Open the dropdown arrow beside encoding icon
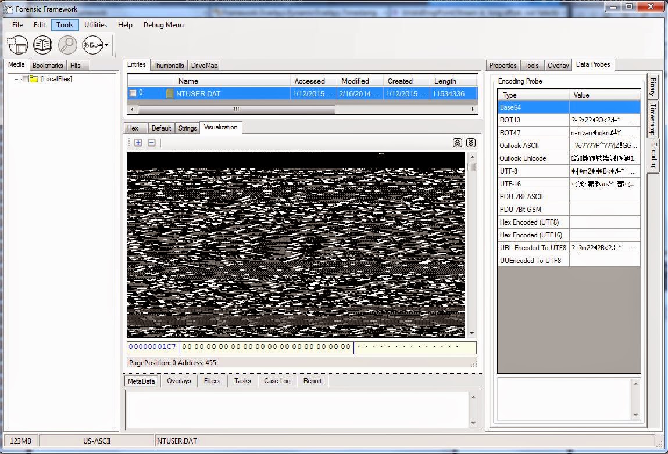The height and width of the screenshot is (454, 668). coord(106,45)
